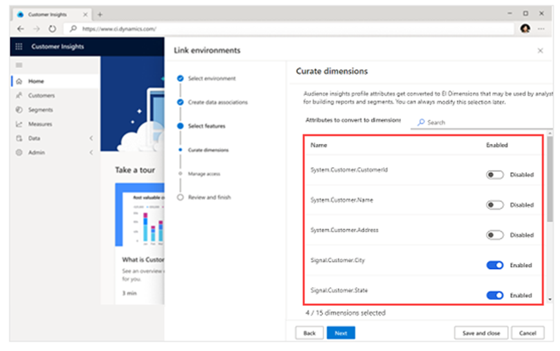Image resolution: width=560 pixels, height=351 pixels.
Task: Open Customers in the sidebar
Action: click(x=56, y=95)
